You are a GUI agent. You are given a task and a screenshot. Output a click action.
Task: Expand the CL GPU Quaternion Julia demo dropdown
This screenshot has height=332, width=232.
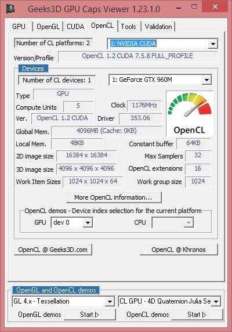[216, 301]
